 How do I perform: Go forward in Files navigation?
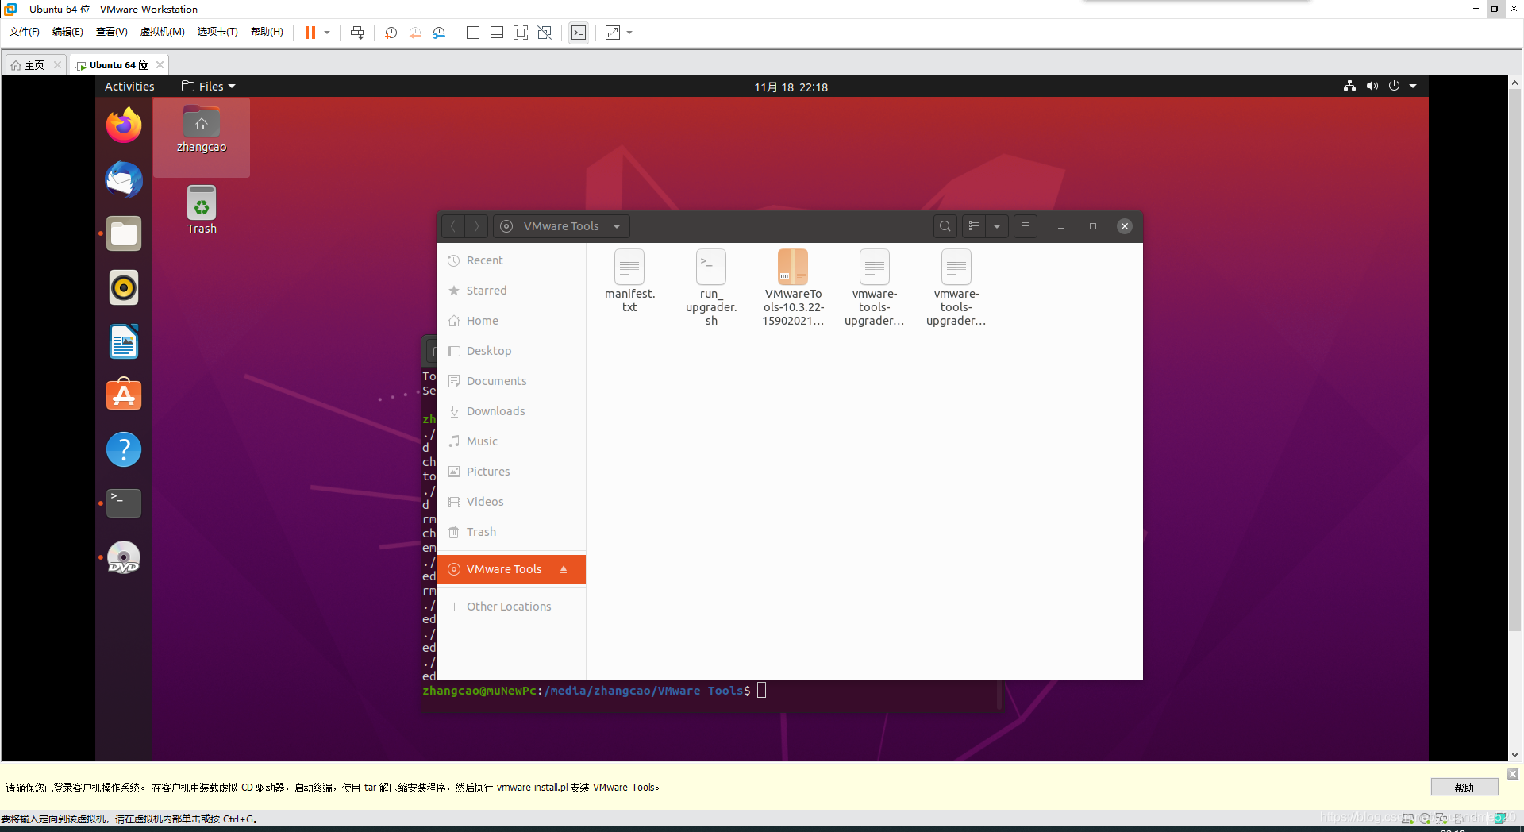(x=476, y=226)
